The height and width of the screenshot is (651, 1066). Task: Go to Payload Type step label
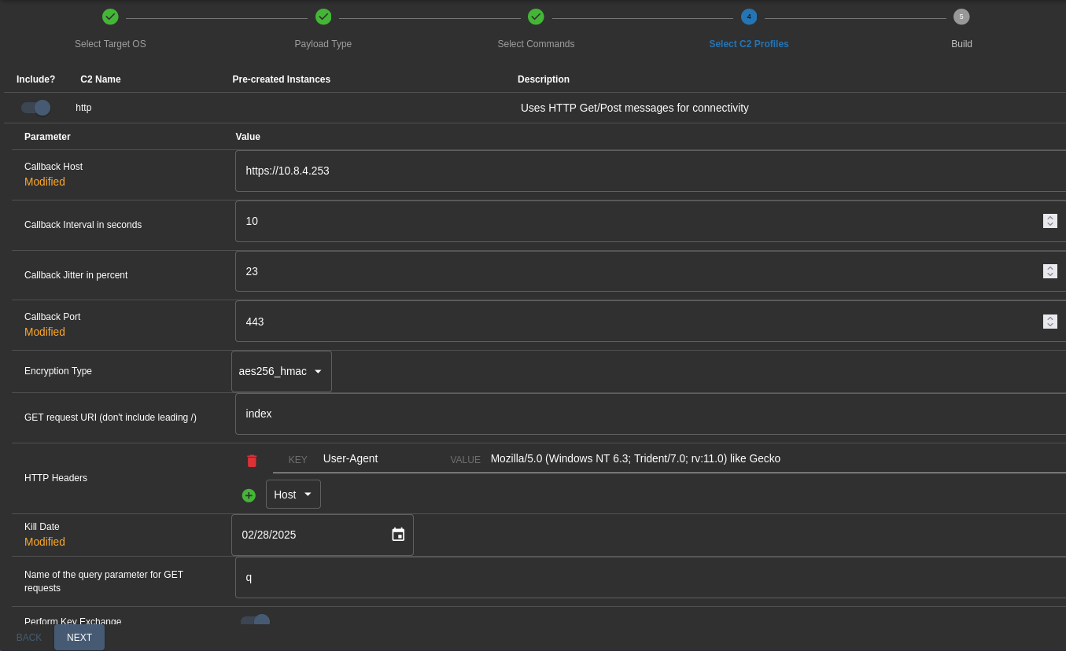323,44
